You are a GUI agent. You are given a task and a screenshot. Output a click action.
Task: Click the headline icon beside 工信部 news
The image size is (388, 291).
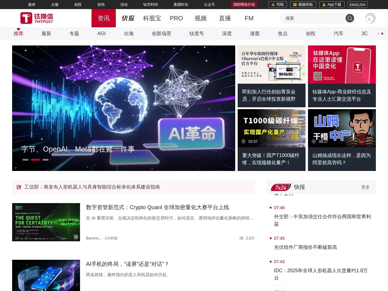click(x=19, y=187)
